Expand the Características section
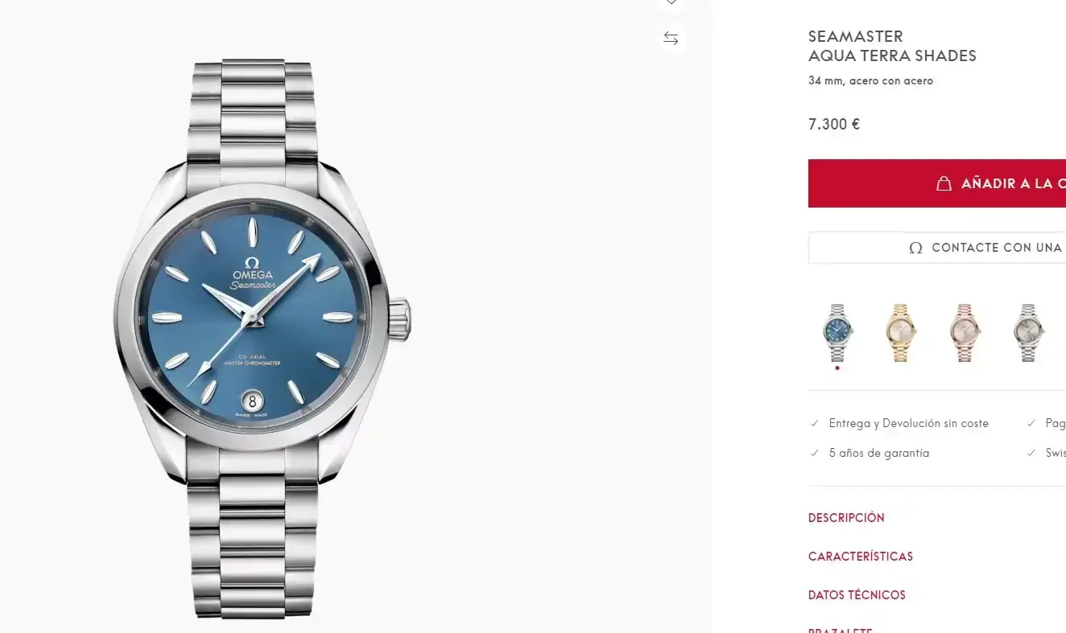Screen dimensions: 1066x633 pyautogui.click(x=860, y=557)
